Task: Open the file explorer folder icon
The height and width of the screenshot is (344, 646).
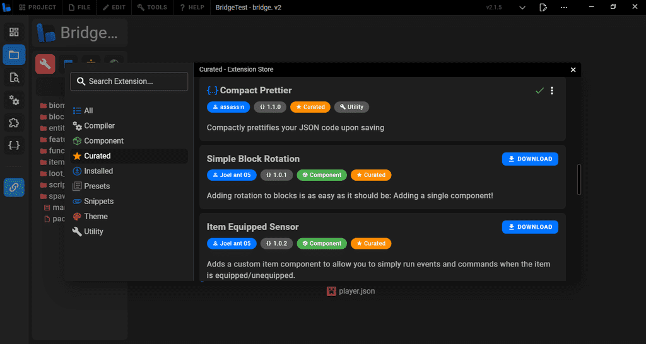Action: coord(14,55)
